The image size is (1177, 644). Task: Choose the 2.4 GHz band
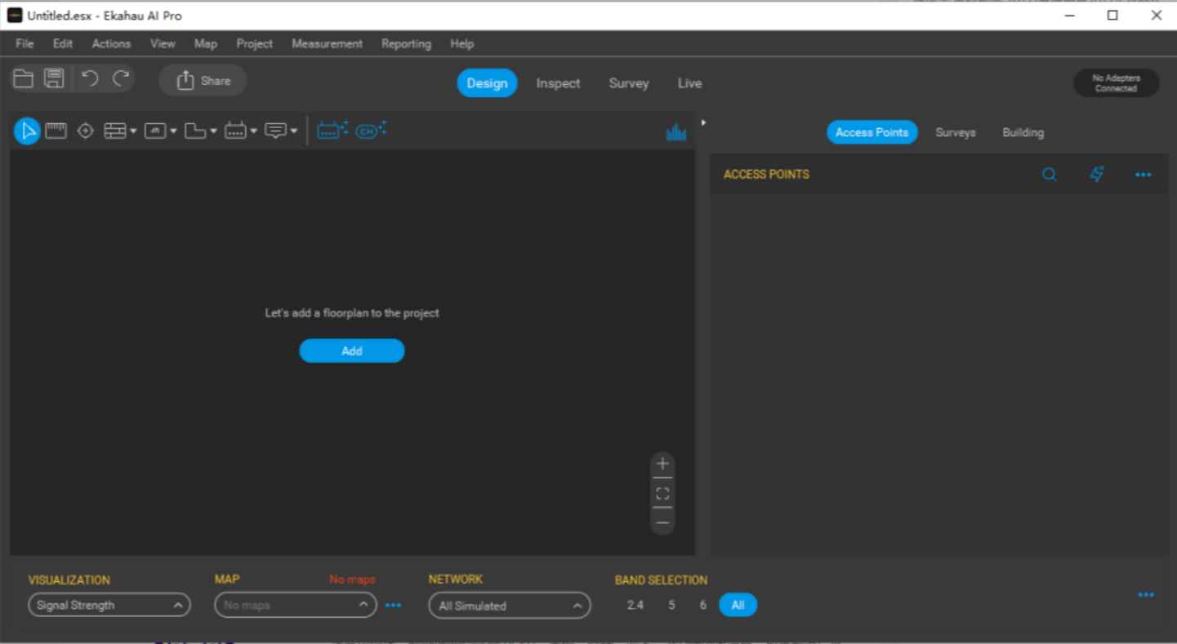click(635, 605)
